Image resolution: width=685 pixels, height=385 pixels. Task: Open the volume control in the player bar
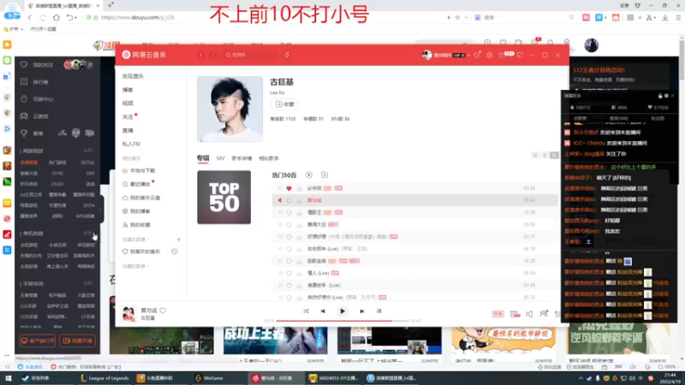(529, 314)
